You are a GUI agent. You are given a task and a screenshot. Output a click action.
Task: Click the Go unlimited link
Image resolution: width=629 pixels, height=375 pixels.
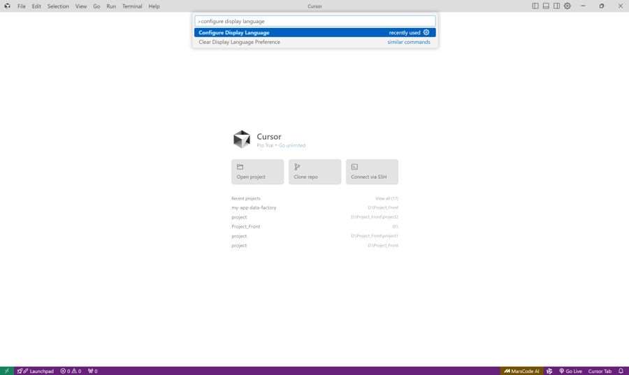coord(292,145)
